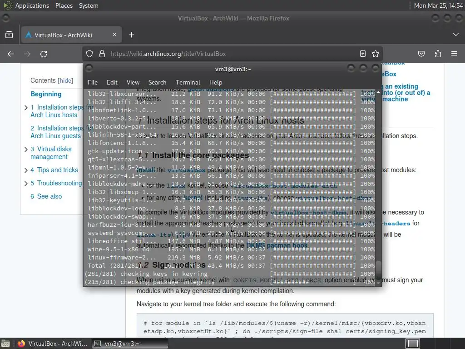Click the forward navigation arrow
The height and width of the screenshot is (349, 465).
tap(27, 54)
